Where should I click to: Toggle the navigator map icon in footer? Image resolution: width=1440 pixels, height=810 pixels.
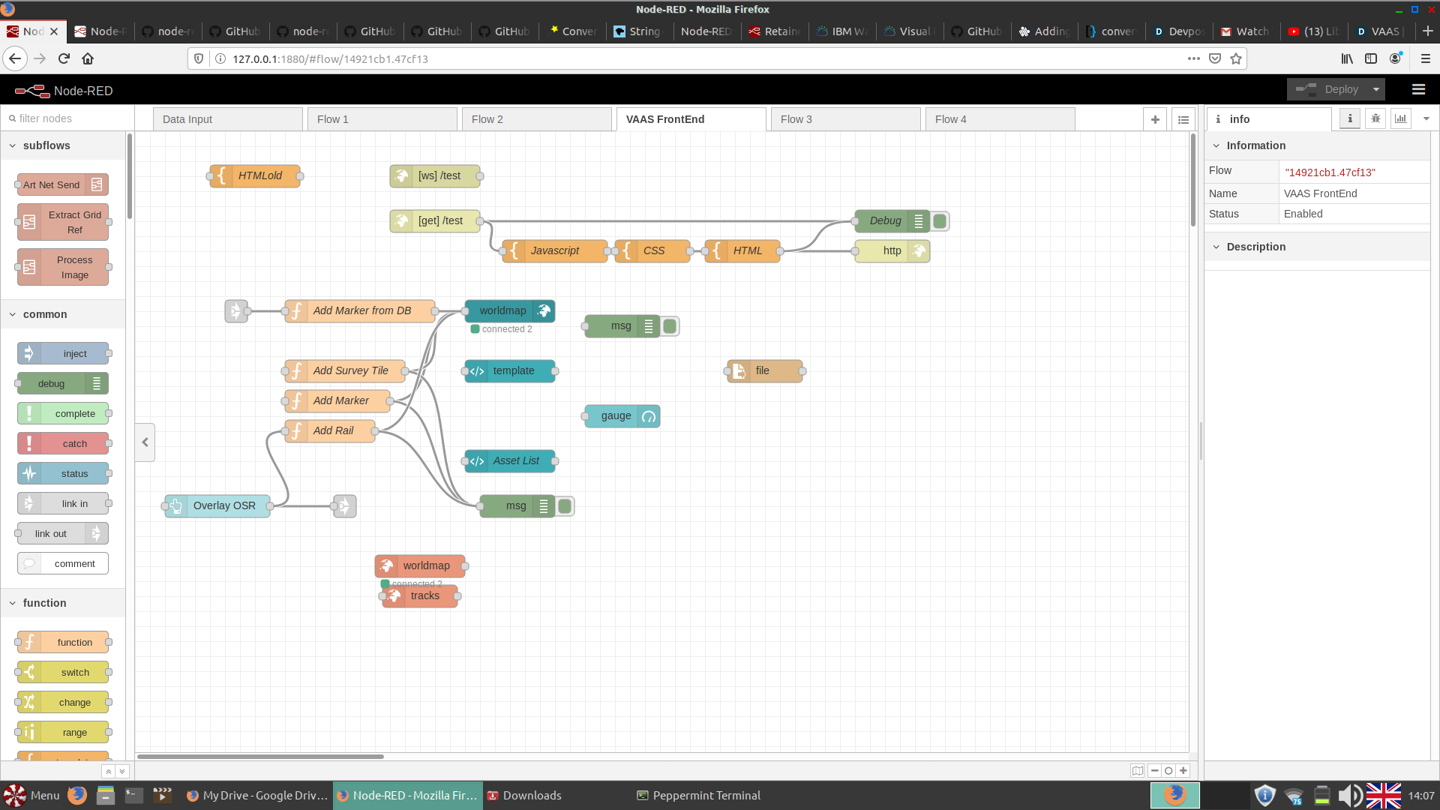[x=1138, y=770]
